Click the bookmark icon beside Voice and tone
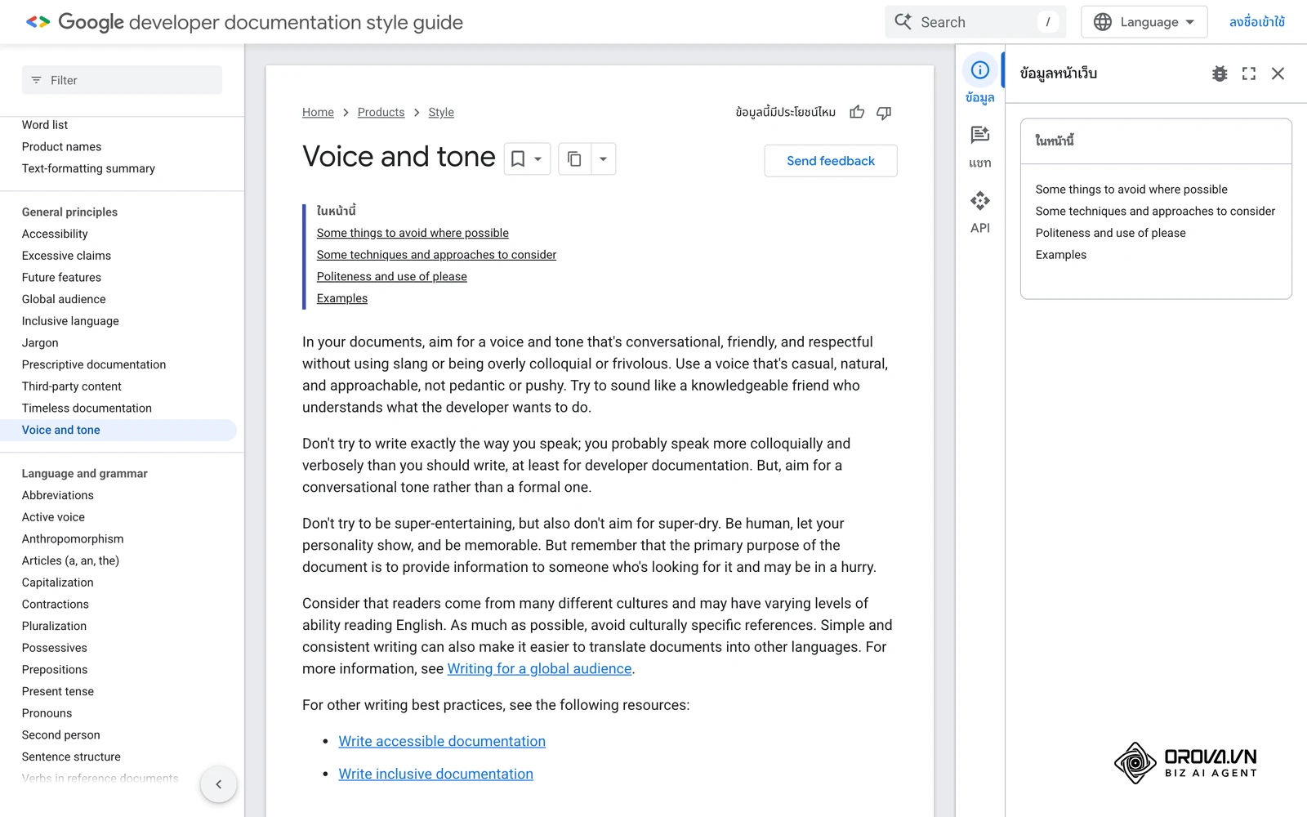Screen dimensions: 1307x817 [x=518, y=159]
